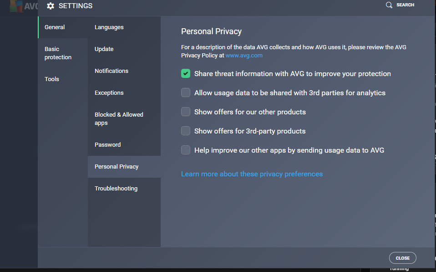
Task: Tick Show offers for 3rd-party products
Action: pyautogui.click(x=186, y=131)
